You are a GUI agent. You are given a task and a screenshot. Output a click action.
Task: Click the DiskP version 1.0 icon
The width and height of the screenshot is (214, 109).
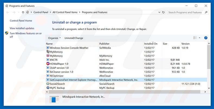coord(48,68)
